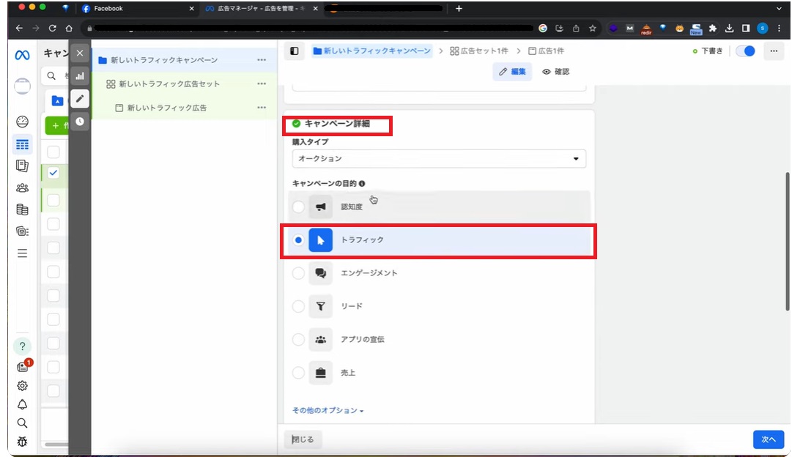Open the 購入タイプ オークション dropdown

(x=439, y=159)
